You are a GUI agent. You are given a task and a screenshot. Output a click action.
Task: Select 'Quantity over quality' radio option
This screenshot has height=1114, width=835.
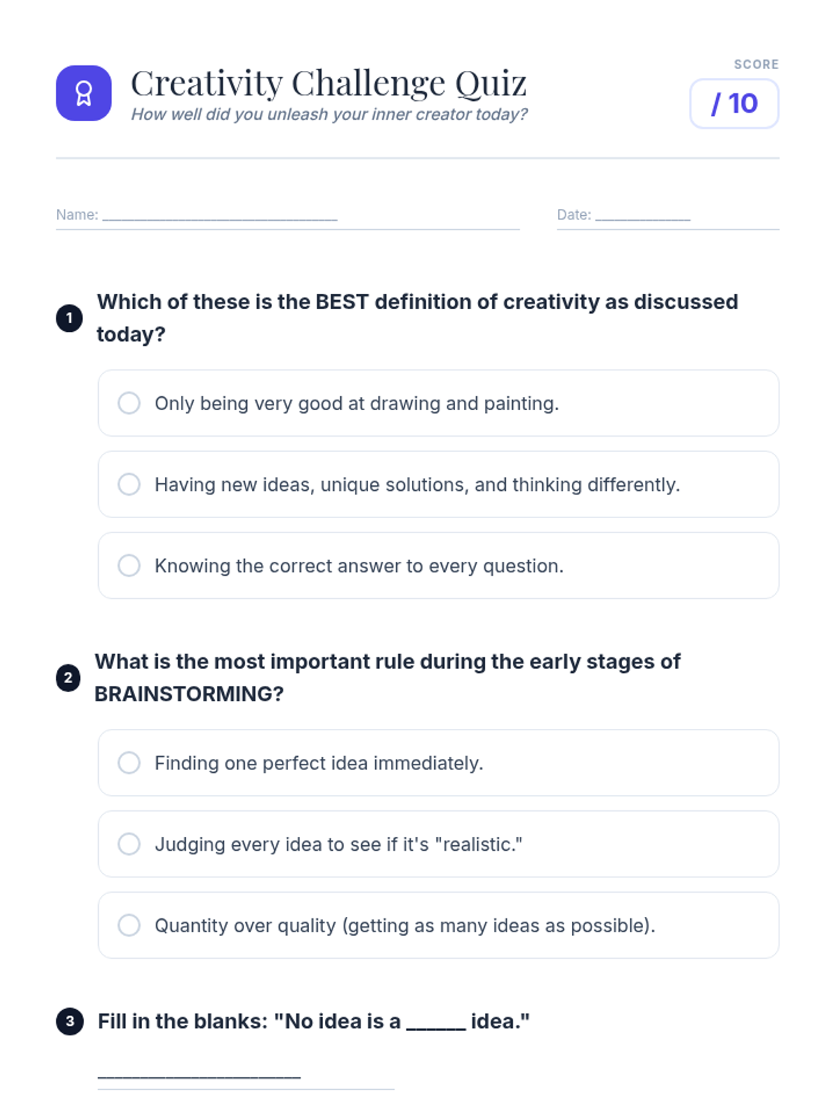click(x=129, y=925)
